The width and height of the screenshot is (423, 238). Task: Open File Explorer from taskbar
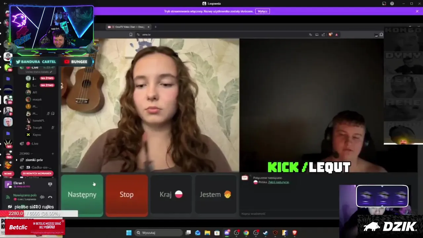(207, 233)
